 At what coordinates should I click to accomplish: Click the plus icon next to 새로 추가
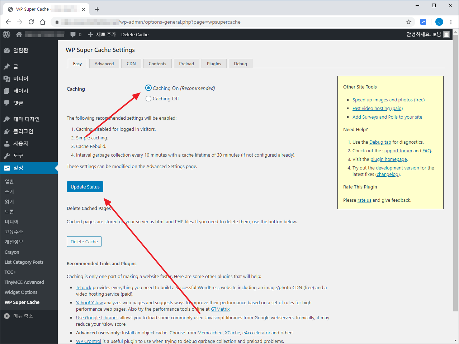pos(90,34)
